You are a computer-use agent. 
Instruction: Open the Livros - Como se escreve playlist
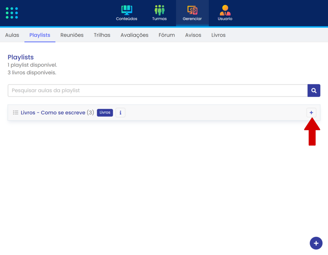[x=53, y=113]
